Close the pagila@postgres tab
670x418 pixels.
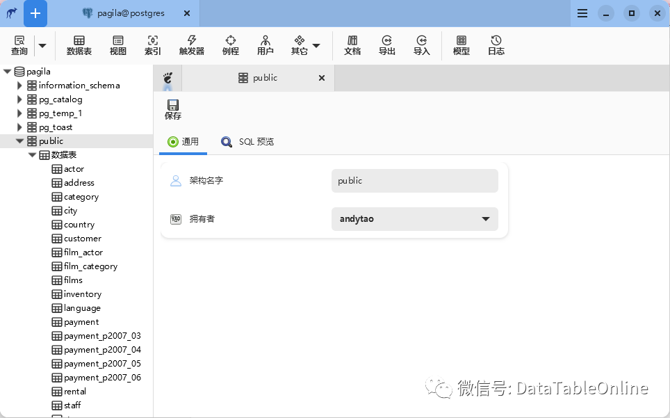click(x=187, y=13)
